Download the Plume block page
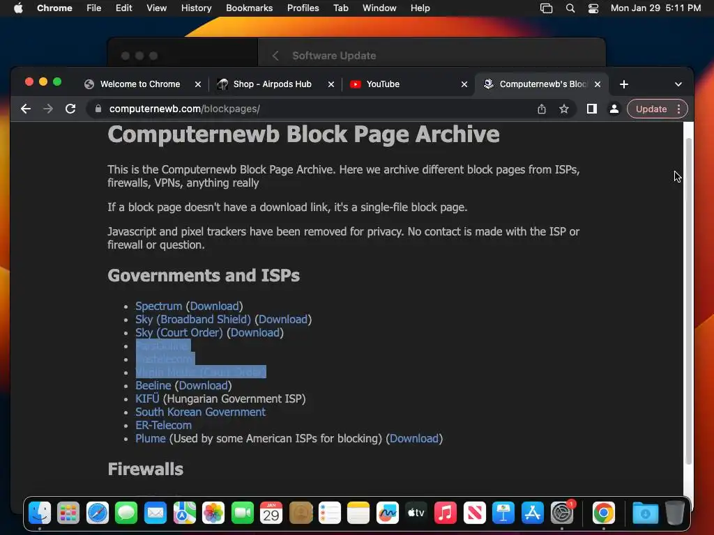 tap(414, 438)
